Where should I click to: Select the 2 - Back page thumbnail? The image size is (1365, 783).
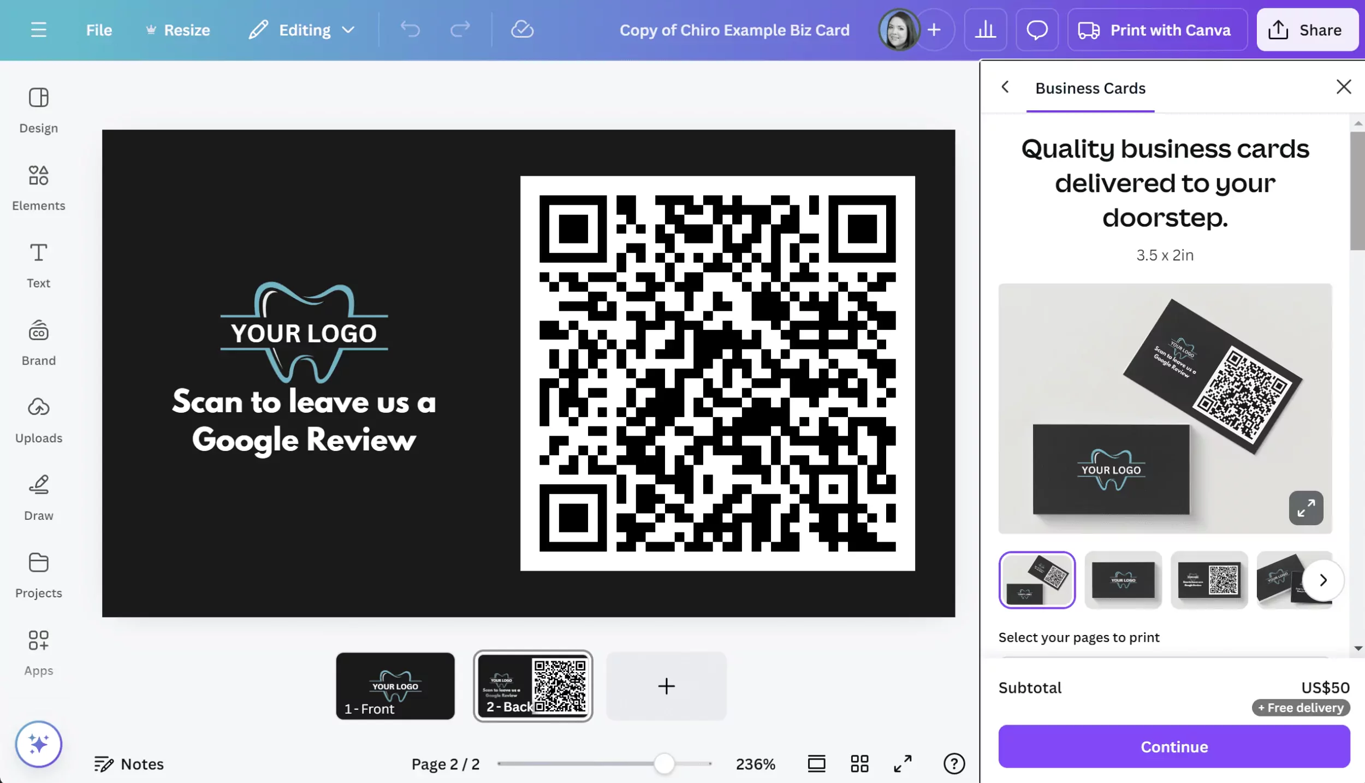point(533,686)
